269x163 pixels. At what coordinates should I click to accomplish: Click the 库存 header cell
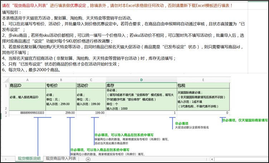141,85
